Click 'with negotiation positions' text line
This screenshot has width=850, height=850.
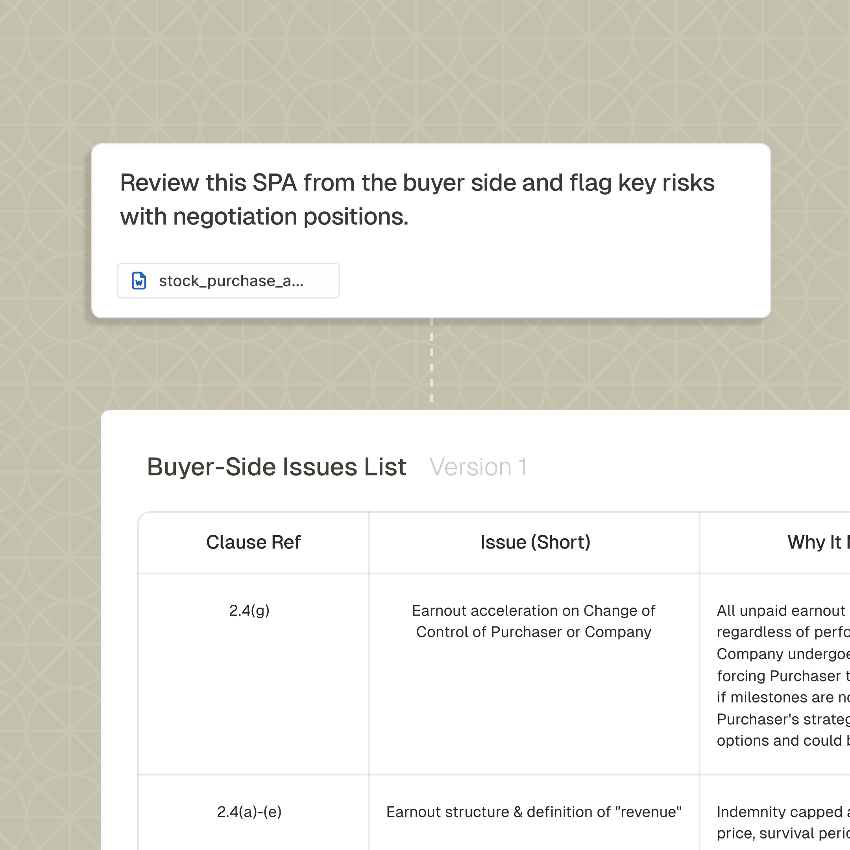coord(264,217)
